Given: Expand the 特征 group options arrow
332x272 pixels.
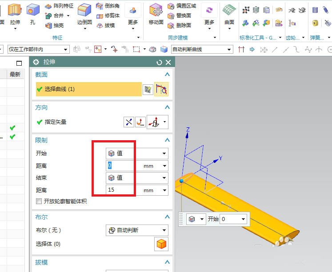Looking at the screenshot, I should point(138,38).
